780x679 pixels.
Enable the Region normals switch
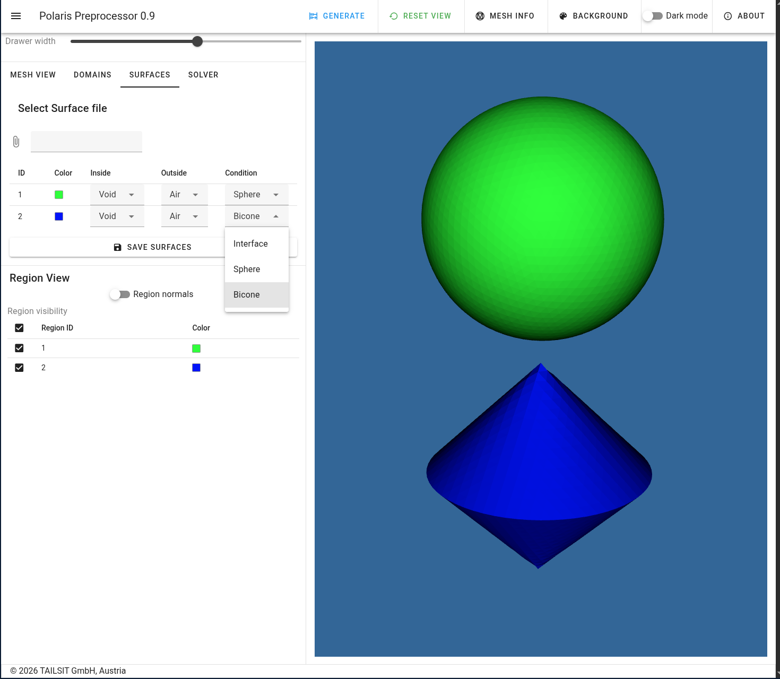[120, 294]
